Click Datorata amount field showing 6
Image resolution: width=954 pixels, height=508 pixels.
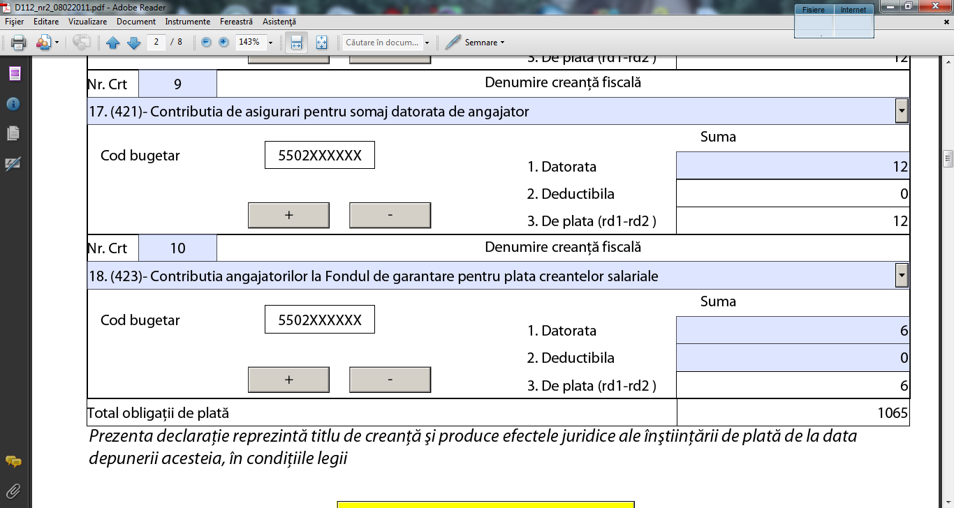tap(793, 330)
